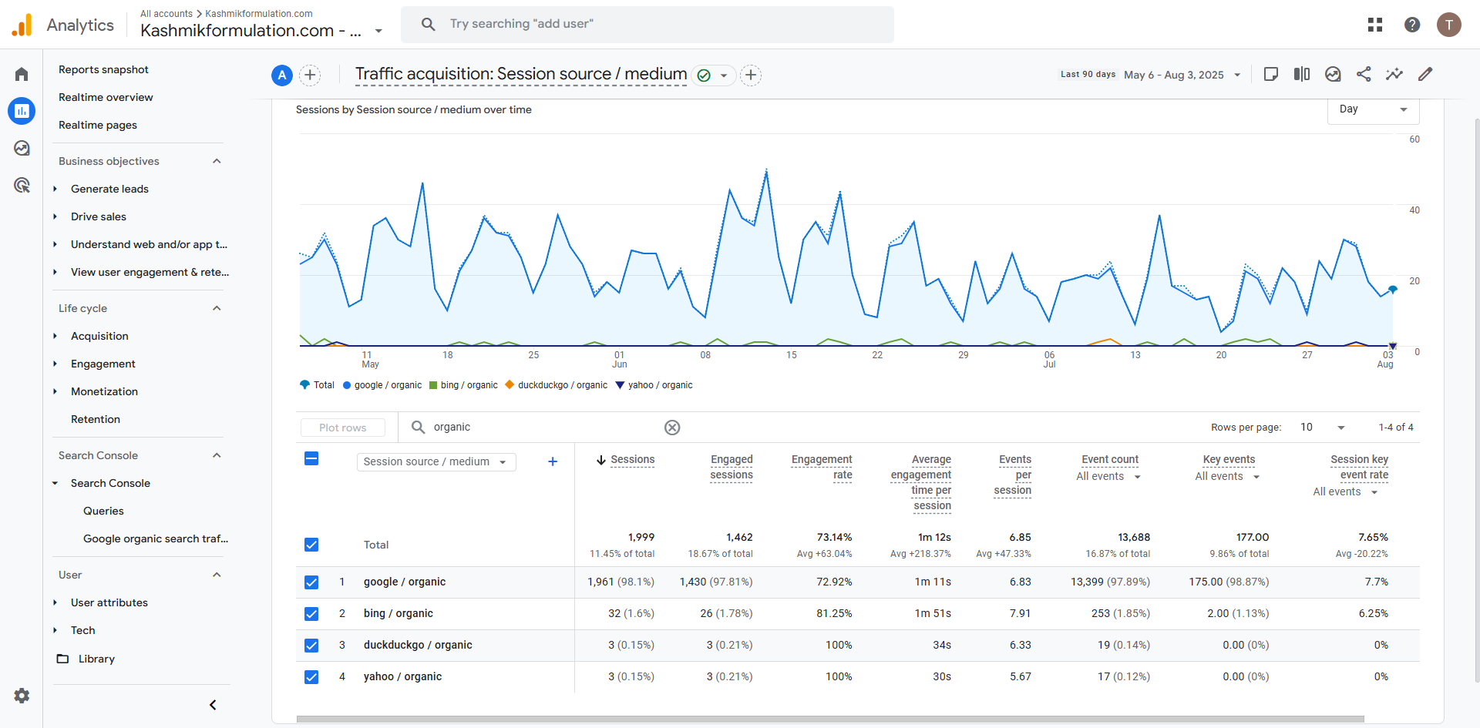
Task: Open the annotations note icon
Action: (1271, 74)
